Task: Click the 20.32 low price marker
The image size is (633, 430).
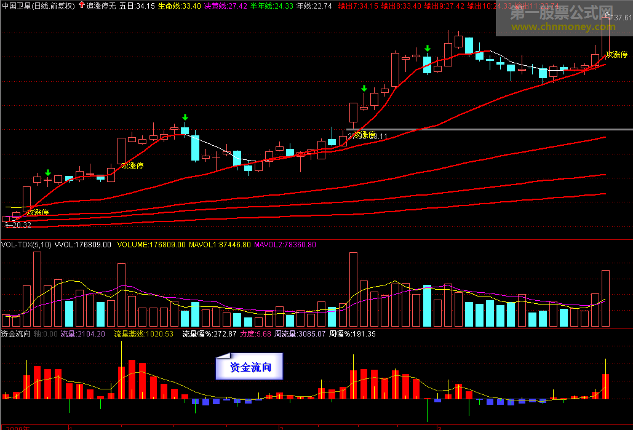Action: [22, 225]
